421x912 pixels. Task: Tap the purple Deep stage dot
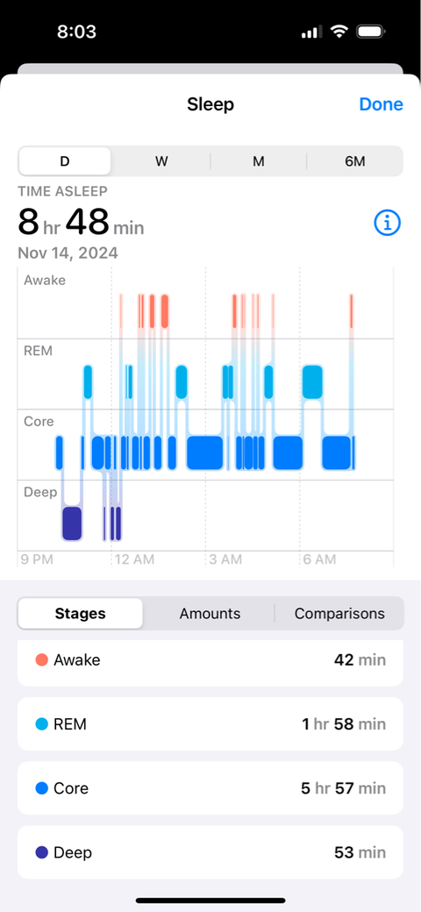[42, 852]
